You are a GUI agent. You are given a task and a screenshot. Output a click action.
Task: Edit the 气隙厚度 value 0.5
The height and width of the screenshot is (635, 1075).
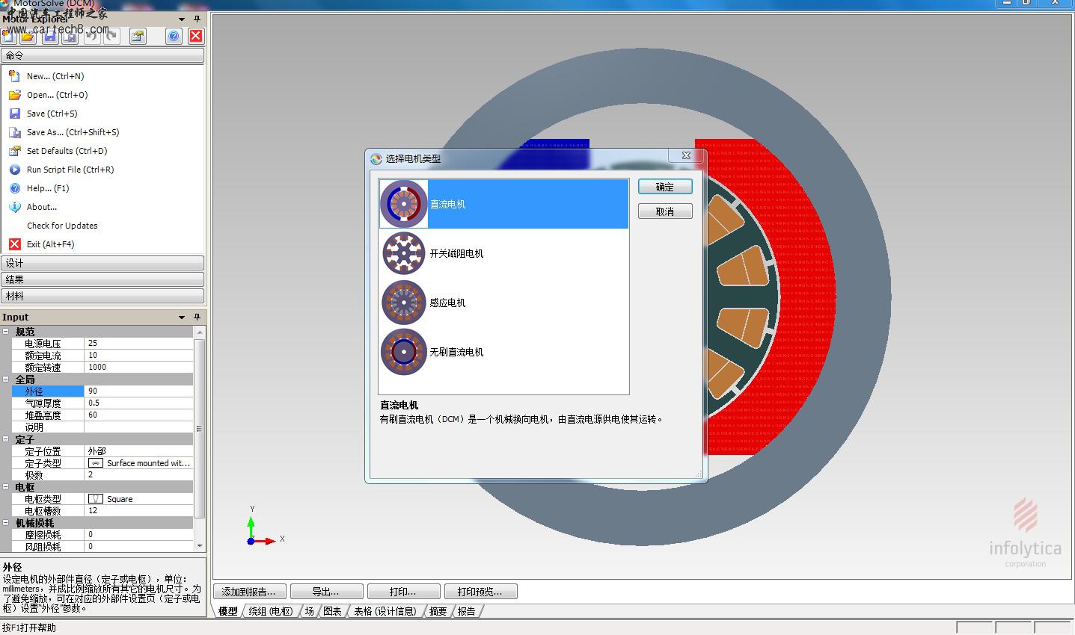point(138,403)
